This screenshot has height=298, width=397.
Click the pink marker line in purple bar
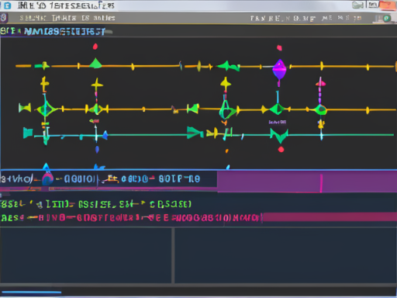[x=321, y=183]
